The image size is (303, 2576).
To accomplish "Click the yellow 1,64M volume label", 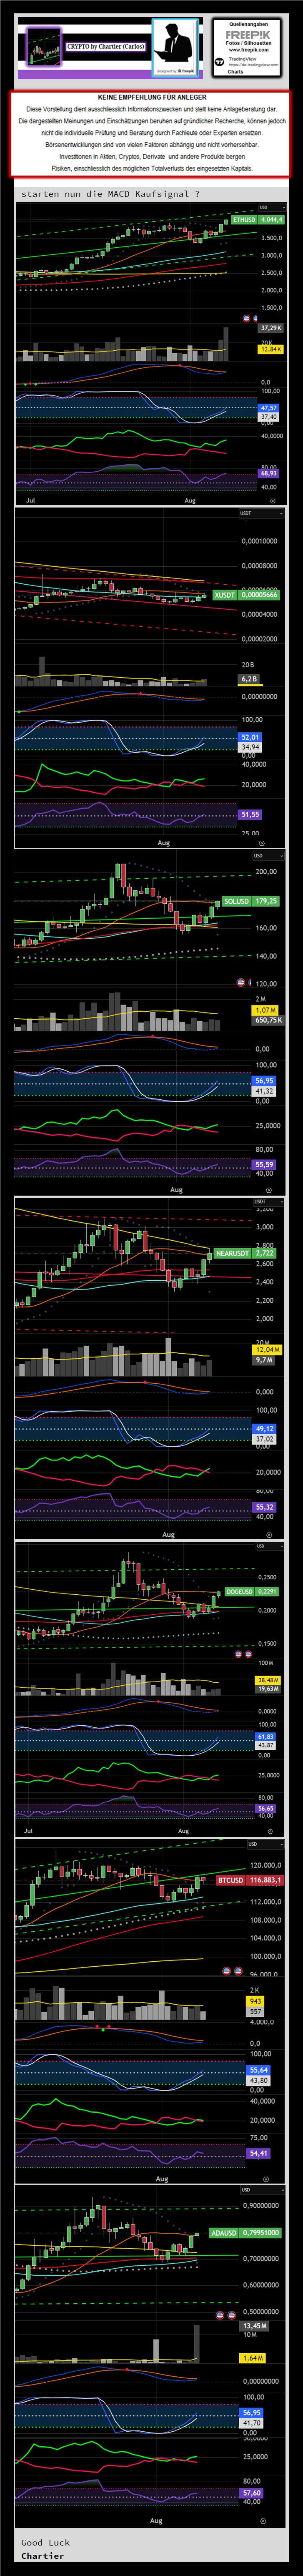I will tap(253, 2358).
